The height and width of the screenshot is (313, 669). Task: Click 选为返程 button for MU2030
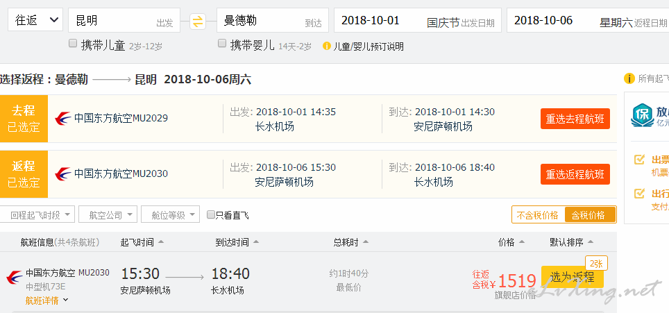[x=572, y=277]
